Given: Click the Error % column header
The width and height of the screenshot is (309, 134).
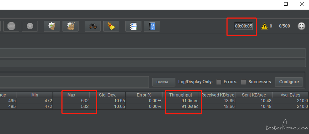Looking at the screenshot, I should pyautogui.click(x=144, y=95).
